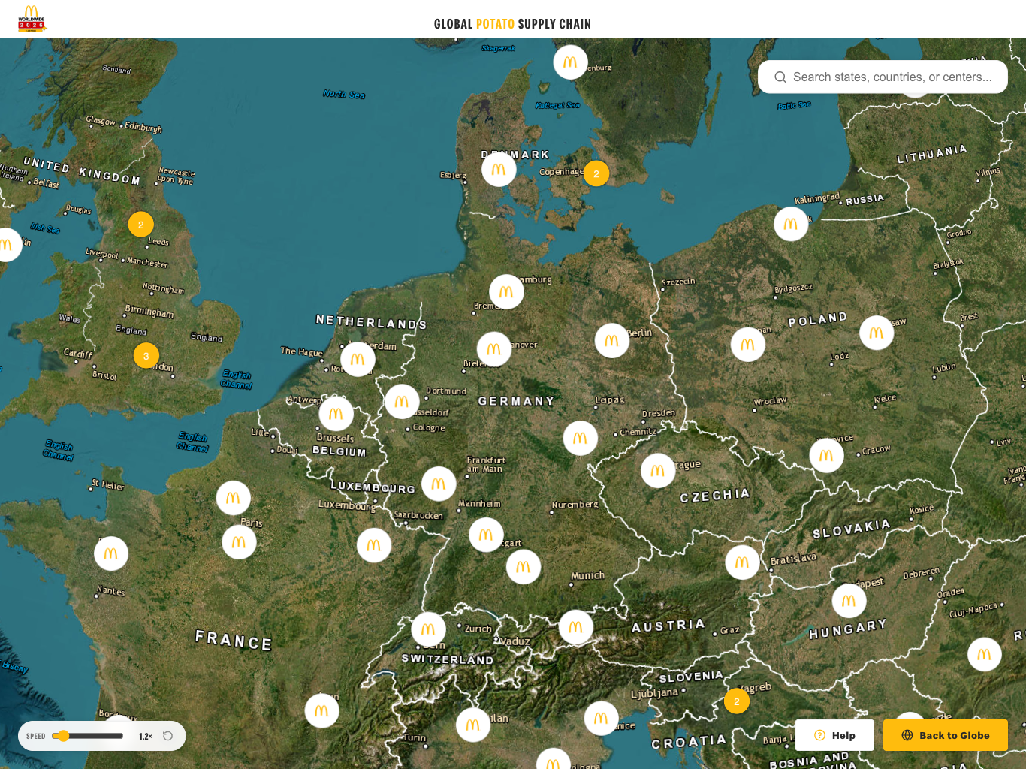Select the McDonald's marker near Berlin
Screen dimensions: 1026x769
click(x=612, y=341)
